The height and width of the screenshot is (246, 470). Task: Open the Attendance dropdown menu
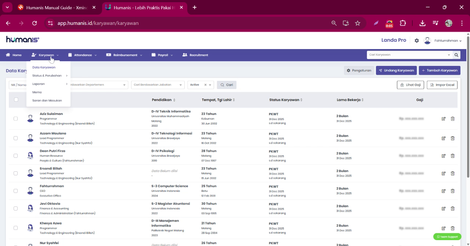(x=83, y=55)
